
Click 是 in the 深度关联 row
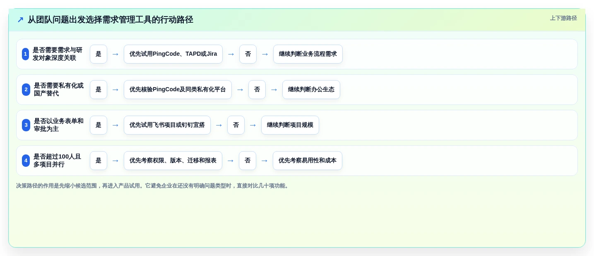(99, 54)
